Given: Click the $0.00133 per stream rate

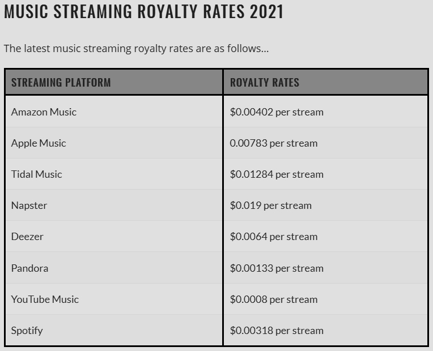Looking at the screenshot, I should tap(277, 268).
